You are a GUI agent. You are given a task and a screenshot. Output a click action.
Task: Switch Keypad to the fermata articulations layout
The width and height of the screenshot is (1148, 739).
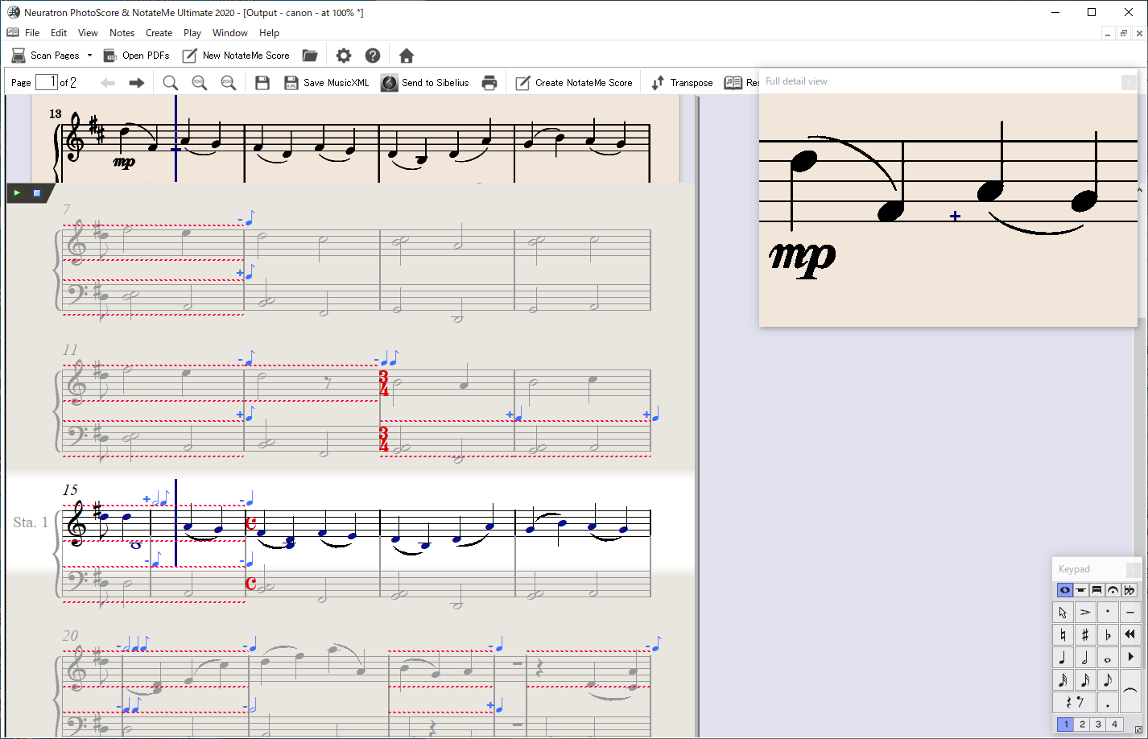pyautogui.click(x=1113, y=590)
